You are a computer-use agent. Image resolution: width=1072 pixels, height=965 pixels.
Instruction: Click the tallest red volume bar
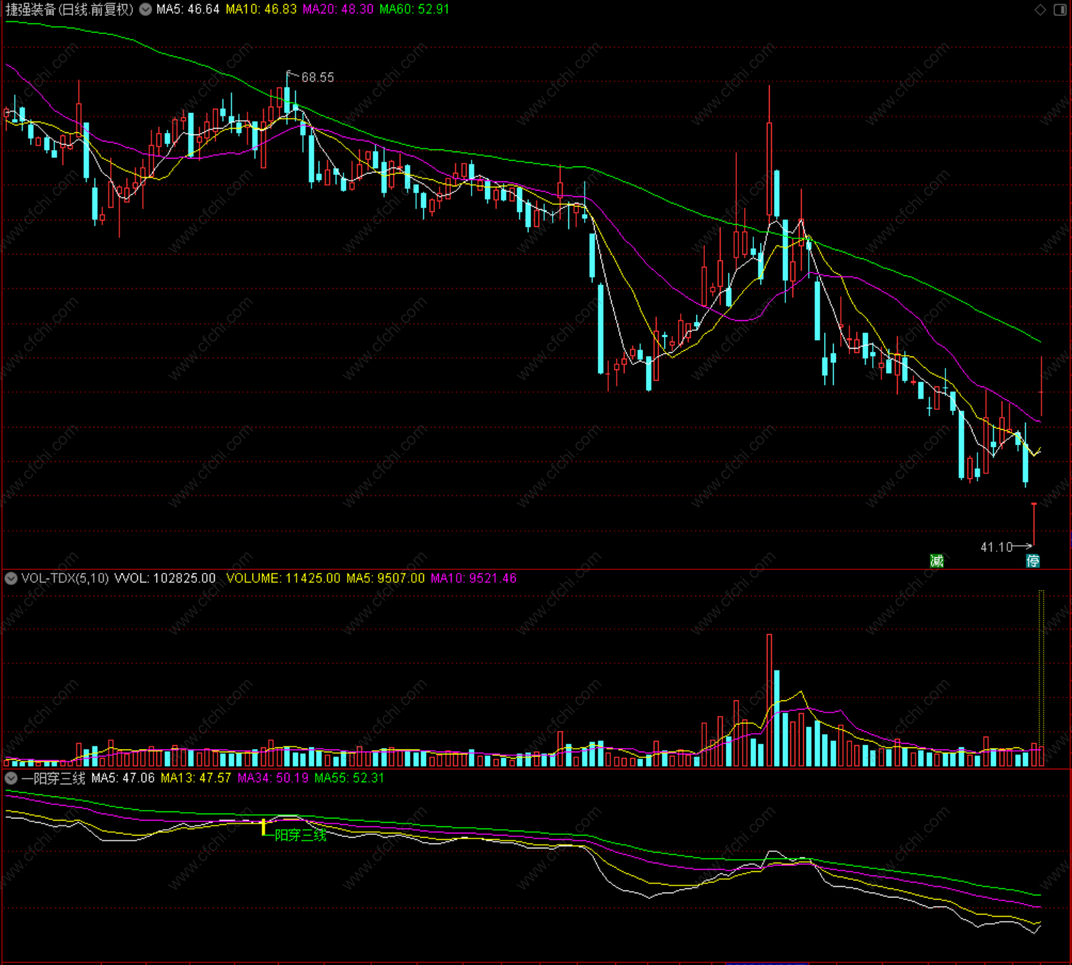(x=769, y=700)
